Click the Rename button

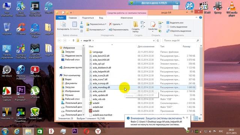tap(118, 30)
